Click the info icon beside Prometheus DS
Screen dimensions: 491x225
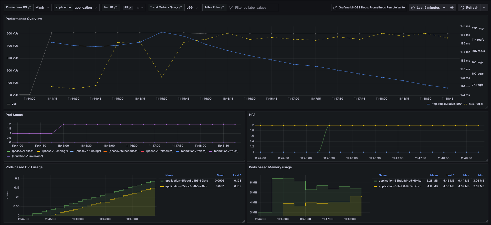(x=30, y=8)
